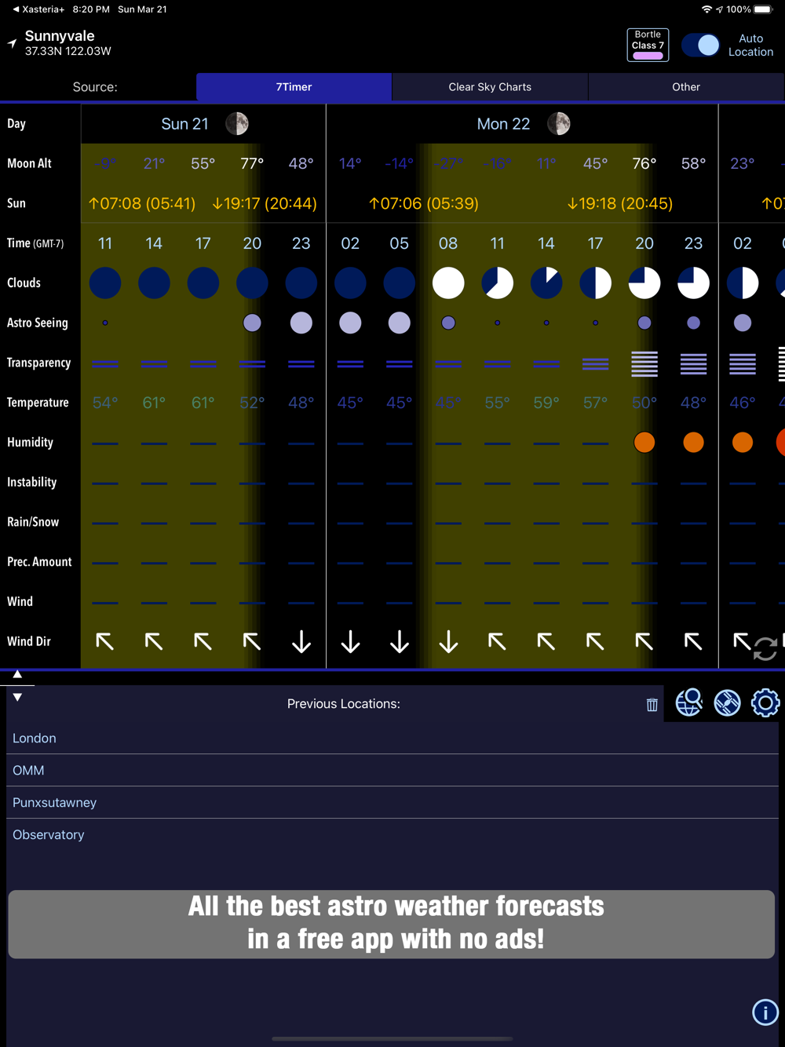
Task: Toggle the Auto Location switch
Action: [x=701, y=45]
